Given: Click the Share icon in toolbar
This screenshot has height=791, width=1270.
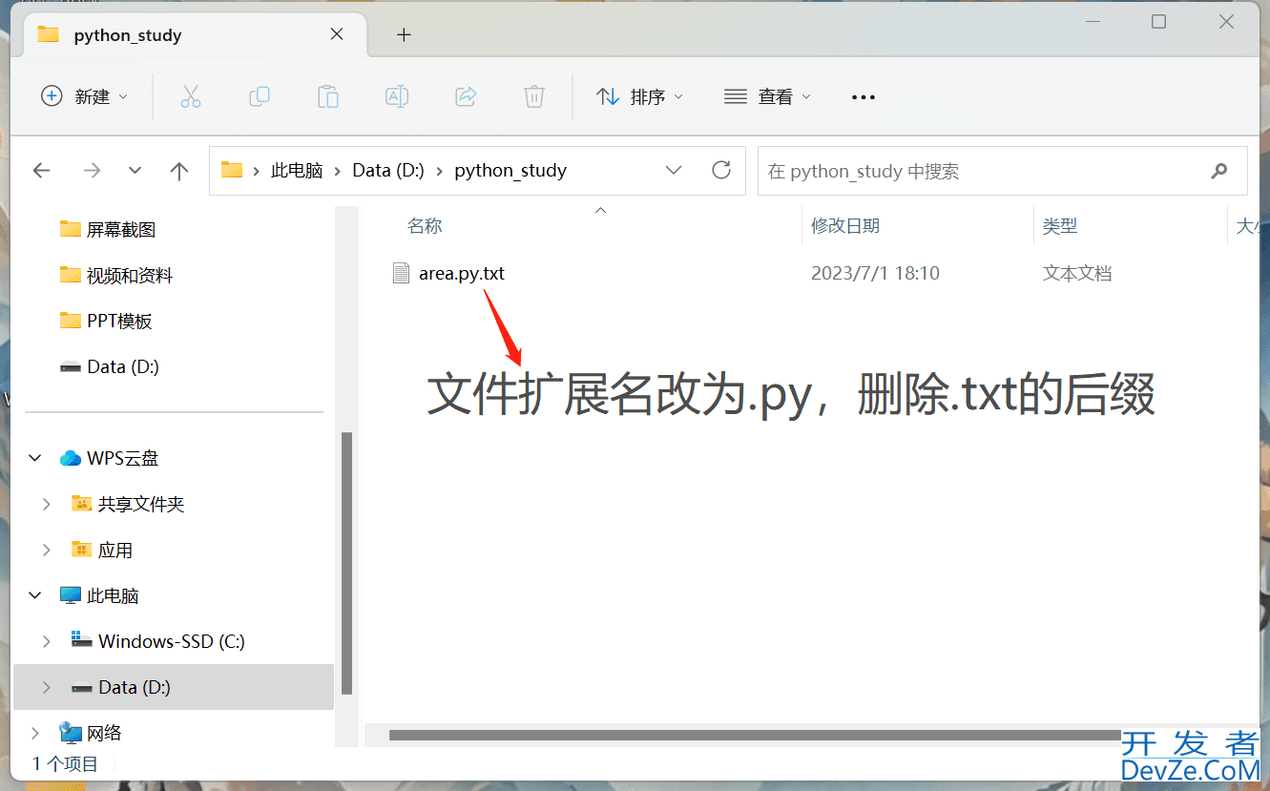Looking at the screenshot, I should click(466, 96).
